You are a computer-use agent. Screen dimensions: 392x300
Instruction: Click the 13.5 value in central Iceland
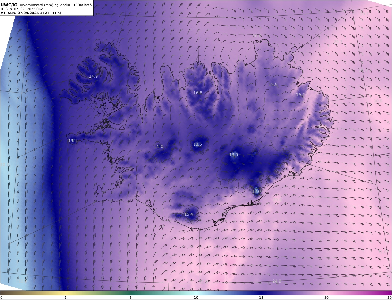198,144
